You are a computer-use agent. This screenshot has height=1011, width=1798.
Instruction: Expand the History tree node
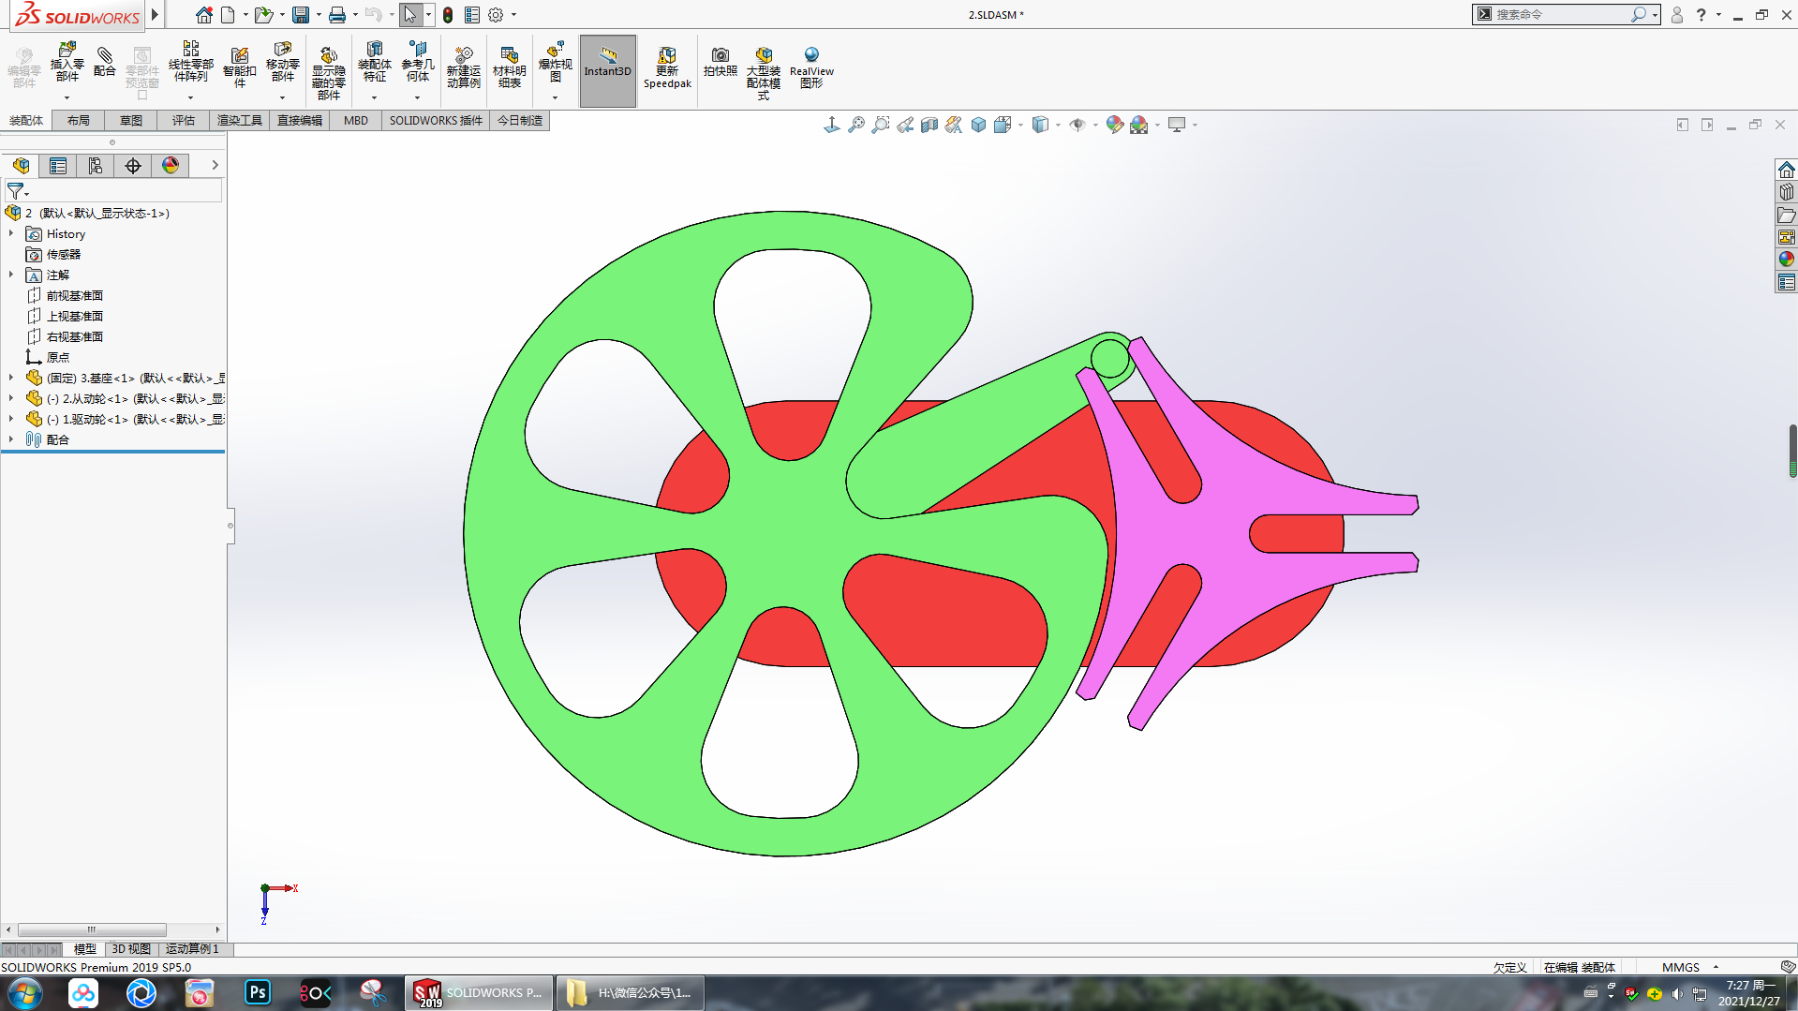click(11, 233)
